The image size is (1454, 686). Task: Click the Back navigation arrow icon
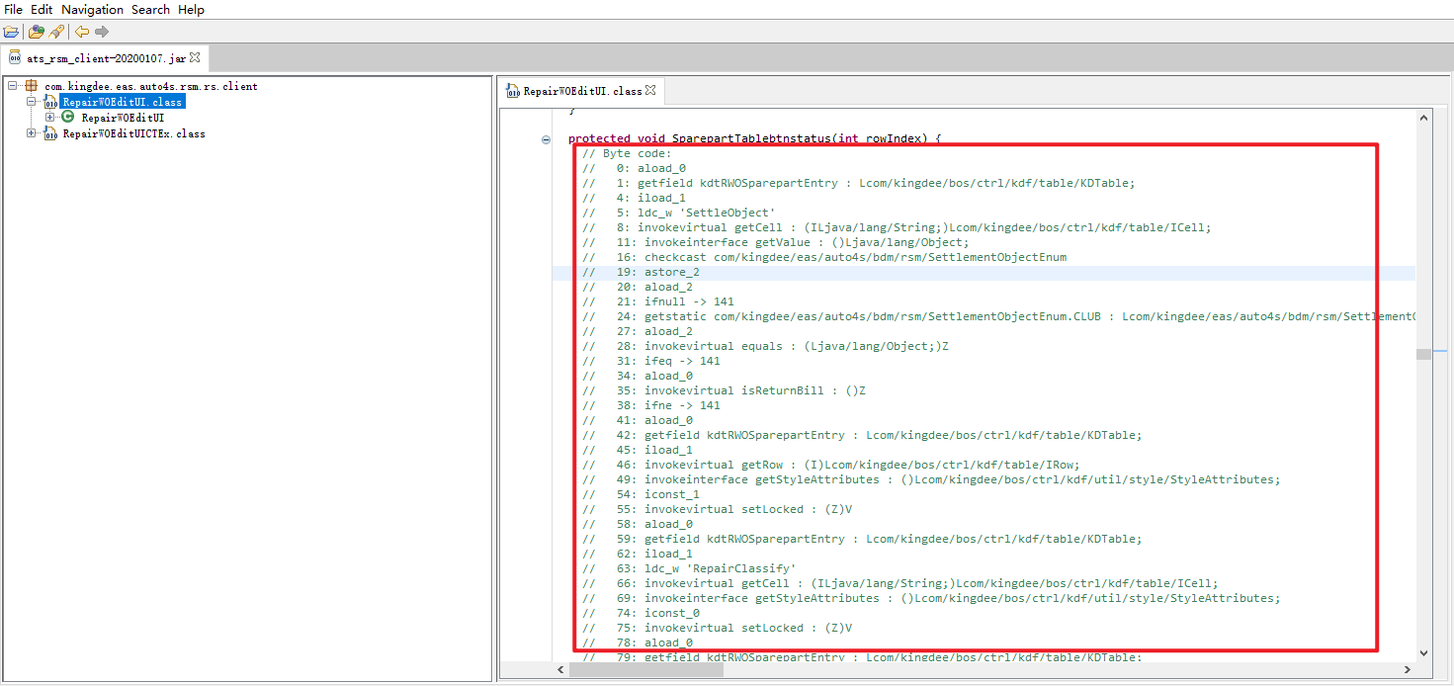point(83,32)
